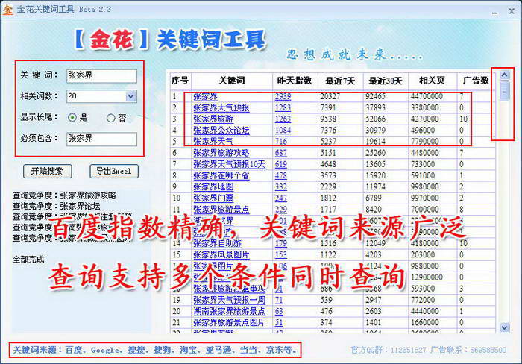Select the 是 radio button for 显示长尾
This screenshot has height=364, width=522.
click(x=72, y=117)
